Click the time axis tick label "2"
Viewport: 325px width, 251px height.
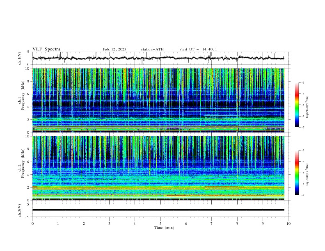84,224
